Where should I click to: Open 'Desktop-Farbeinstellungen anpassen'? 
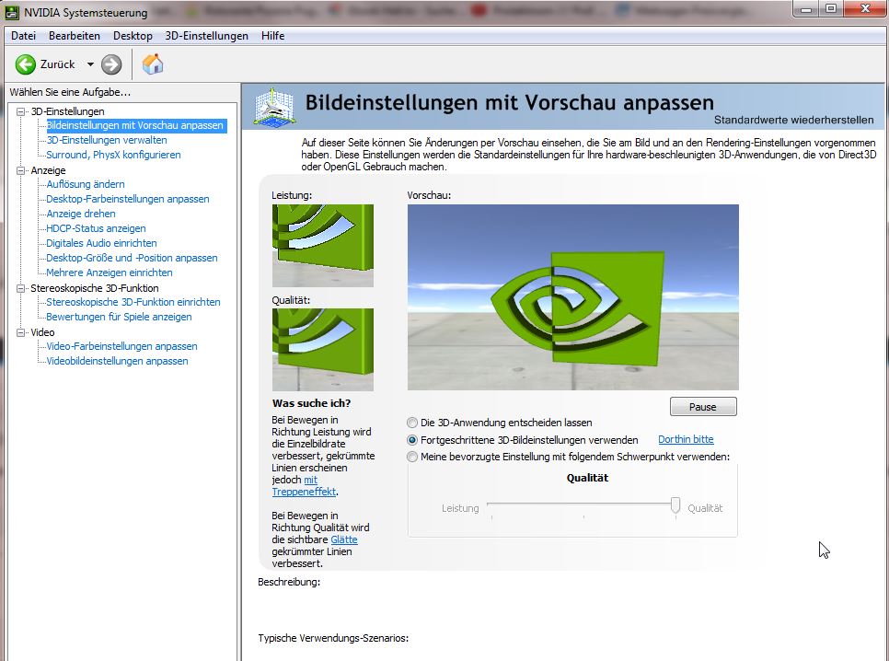[128, 199]
